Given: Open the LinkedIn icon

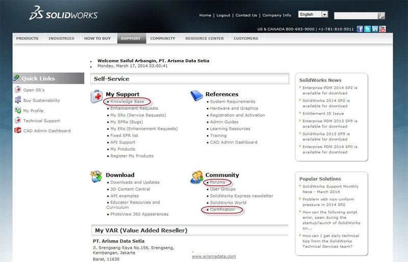Looking at the screenshot, I should pos(375,29).
